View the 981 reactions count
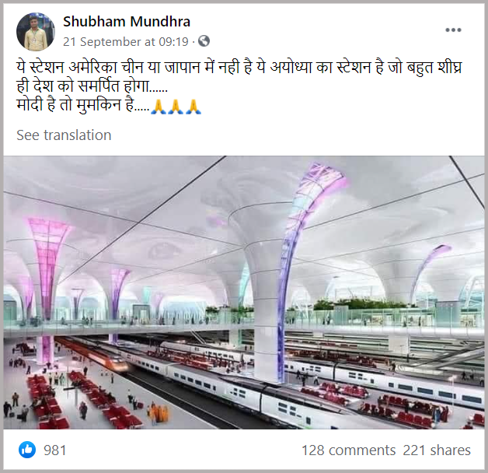The width and height of the screenshot is (488, 473). tap(54, 450)
